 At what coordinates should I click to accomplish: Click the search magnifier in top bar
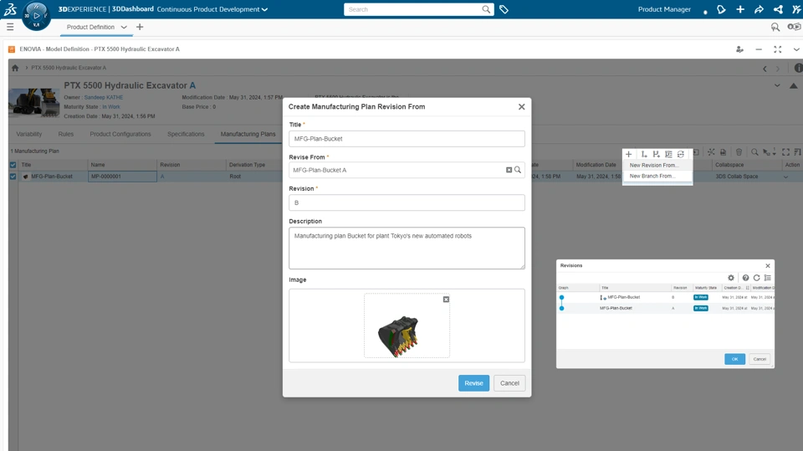[485, 9]
